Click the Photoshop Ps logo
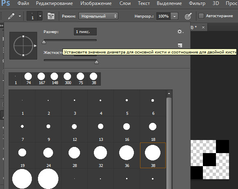The width and height of the screenshot is (238, 189). 5,3
